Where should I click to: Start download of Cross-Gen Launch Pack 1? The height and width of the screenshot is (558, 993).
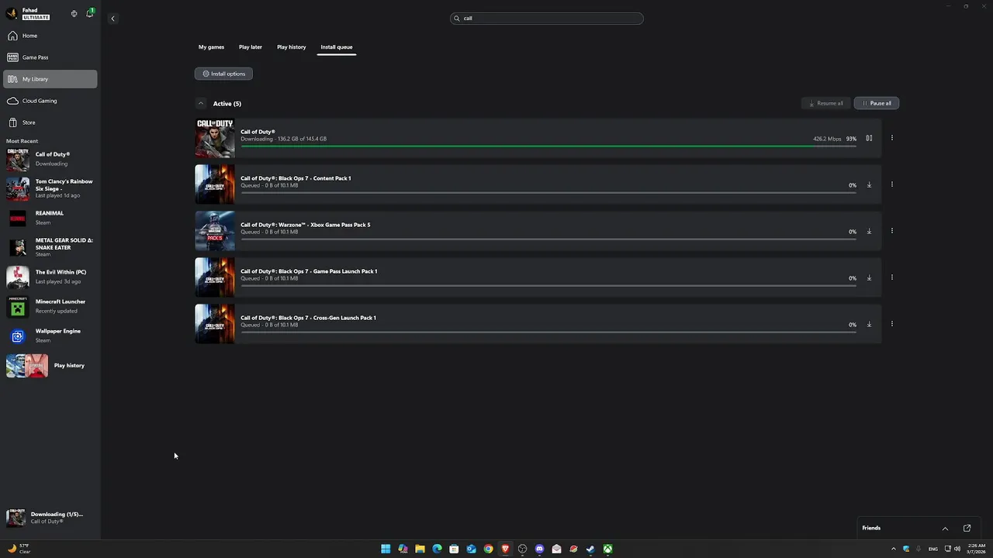click(x=869, y=324)
